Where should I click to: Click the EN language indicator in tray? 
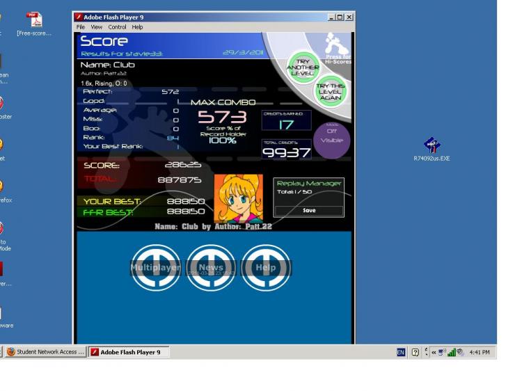click(401, 352)
